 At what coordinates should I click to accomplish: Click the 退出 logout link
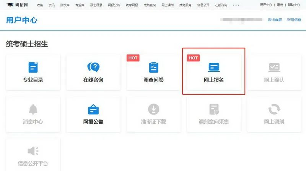[280, 5]
